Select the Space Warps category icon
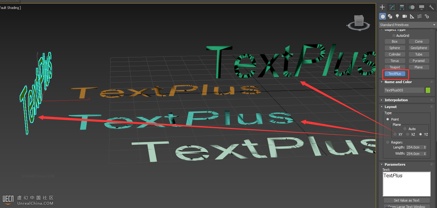The image size is (437, 208). [419, 16]
